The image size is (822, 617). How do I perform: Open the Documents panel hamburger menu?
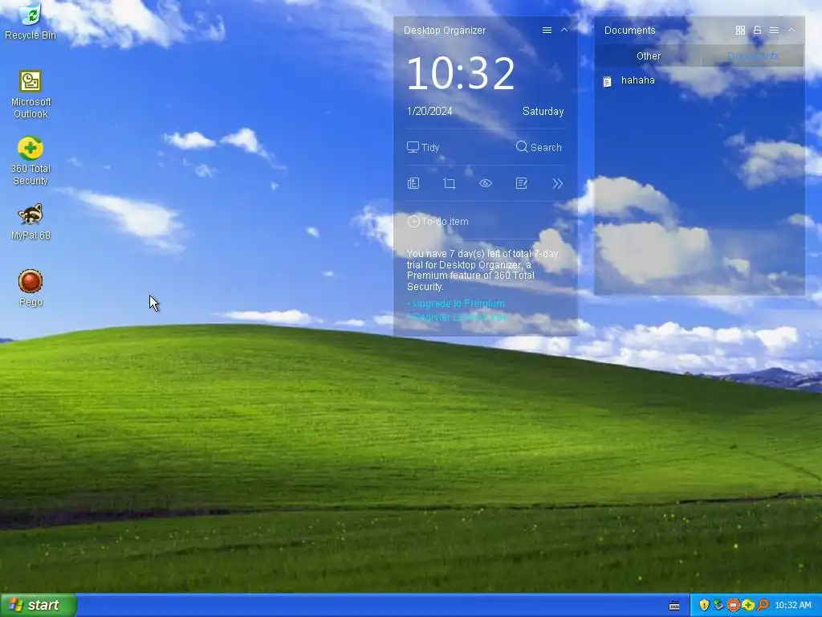pos(774,31)
